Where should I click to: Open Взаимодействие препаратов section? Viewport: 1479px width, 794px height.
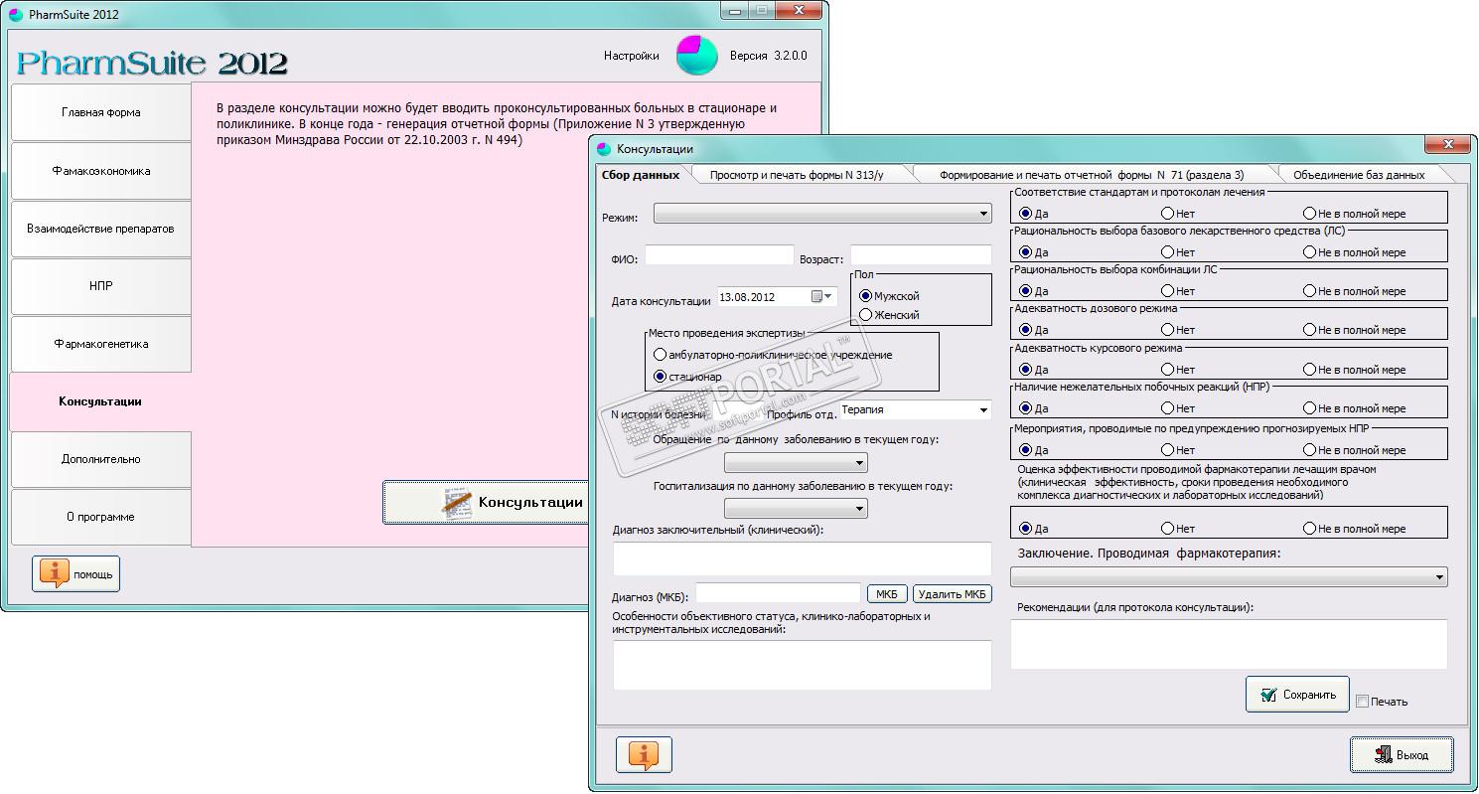101,229
